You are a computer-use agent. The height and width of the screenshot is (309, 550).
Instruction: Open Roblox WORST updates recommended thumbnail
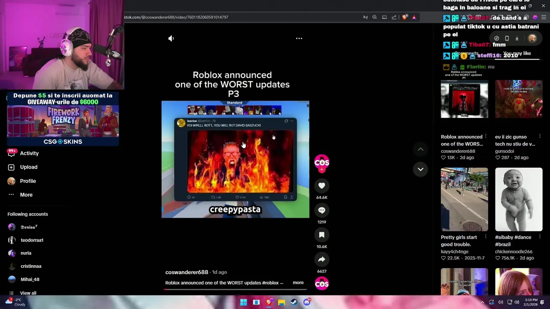coord(464,99)
